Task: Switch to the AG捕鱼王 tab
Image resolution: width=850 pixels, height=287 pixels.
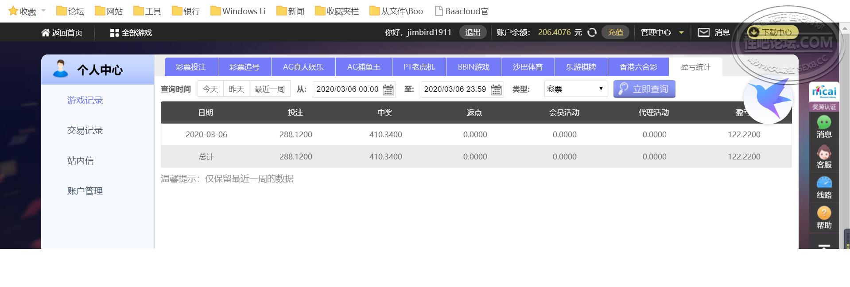Action: (364, 67)
